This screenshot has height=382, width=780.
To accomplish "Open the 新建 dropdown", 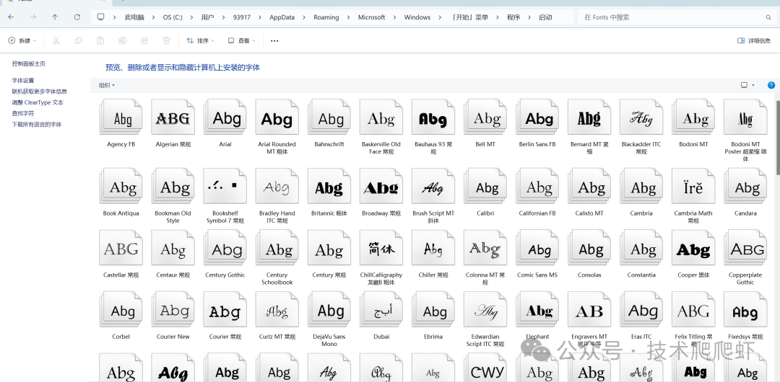I will point(22,41).
